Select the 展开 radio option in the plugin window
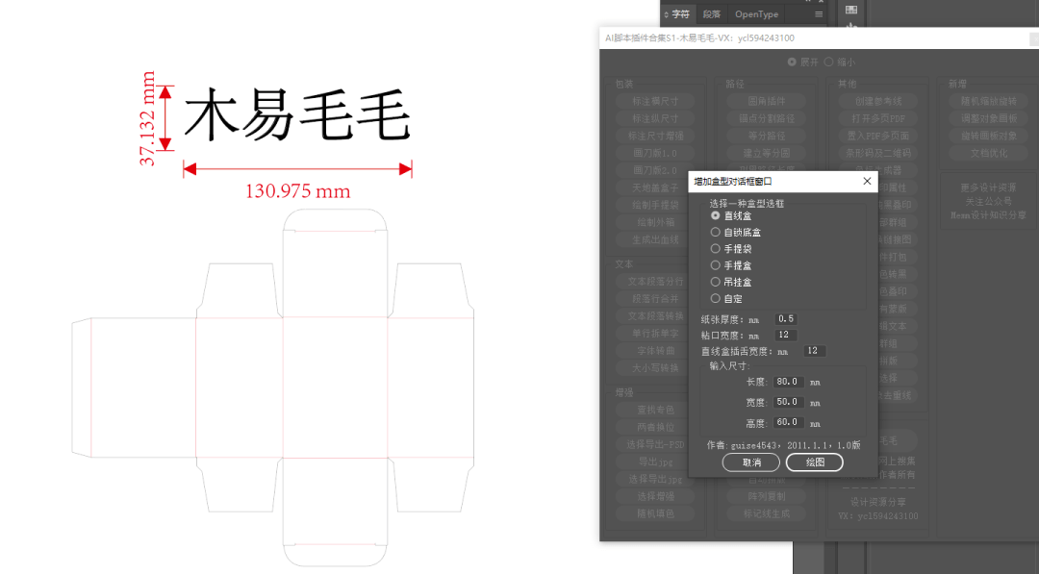The height and width of the screenshot is (574, 1039). tap(792, 62)
